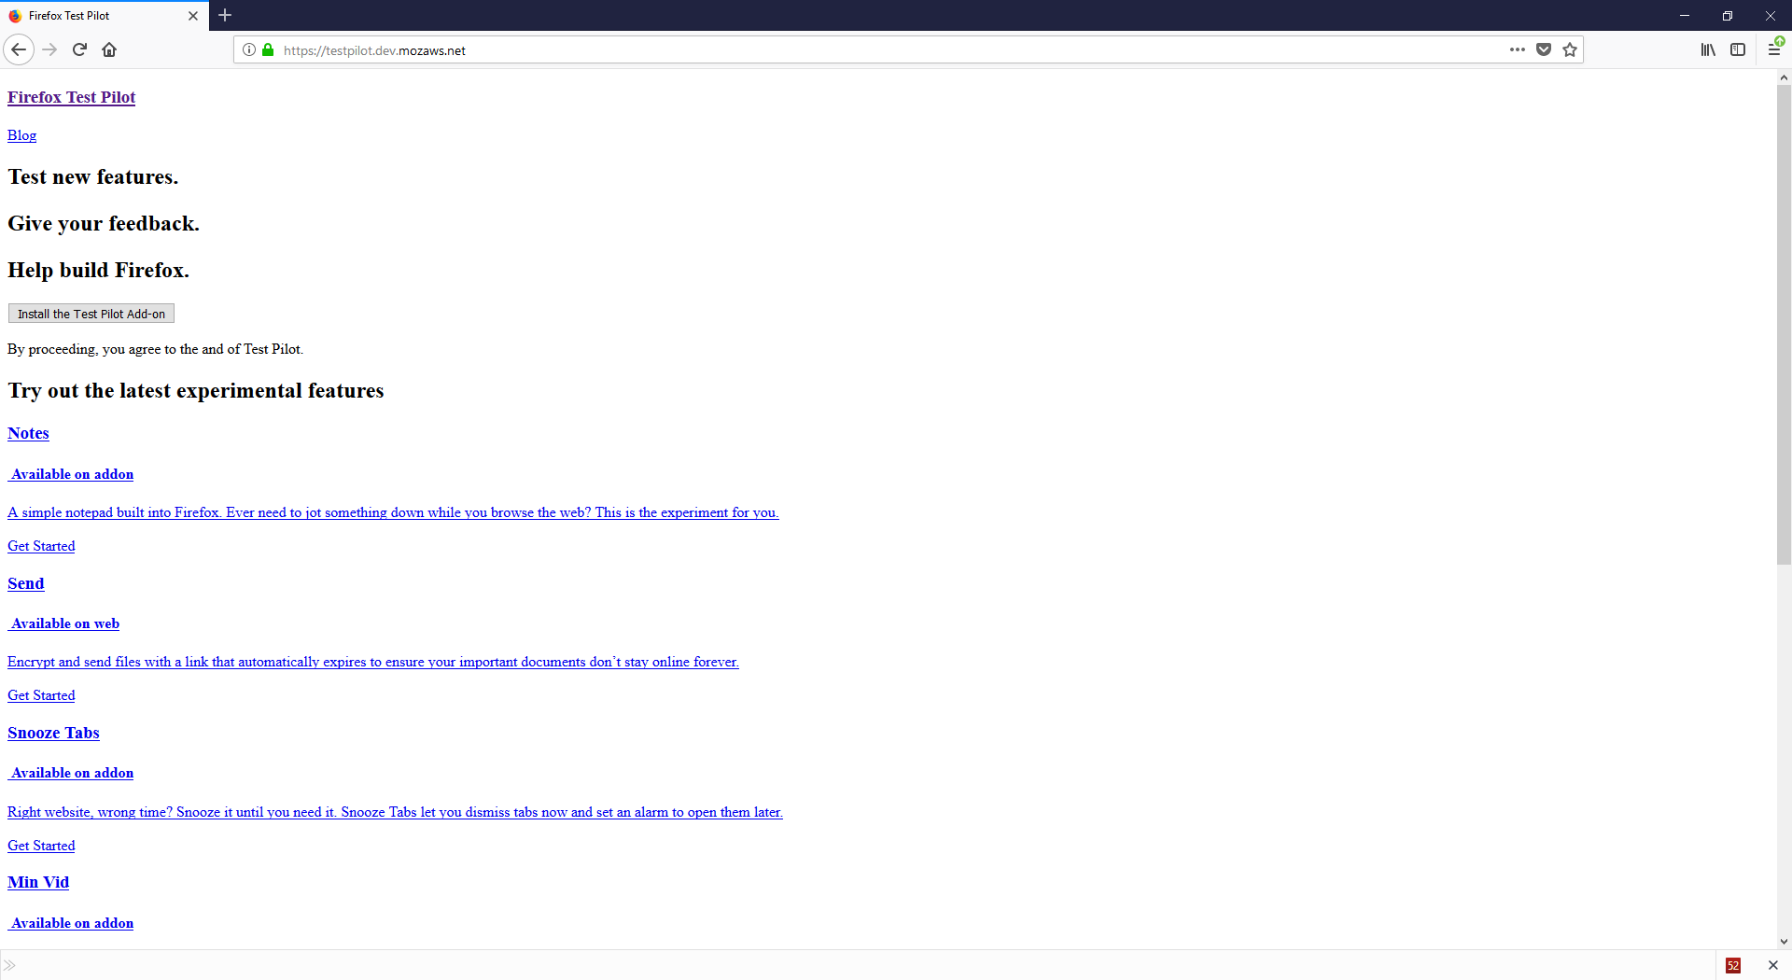Click the scrollbar down arrow

[1784, 942]
